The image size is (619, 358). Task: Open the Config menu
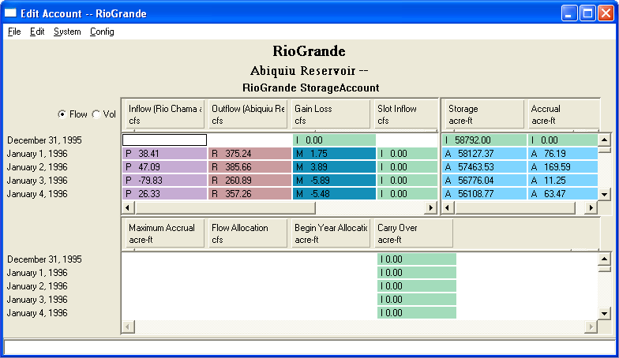pyautogui.click(x=102, y=32)
